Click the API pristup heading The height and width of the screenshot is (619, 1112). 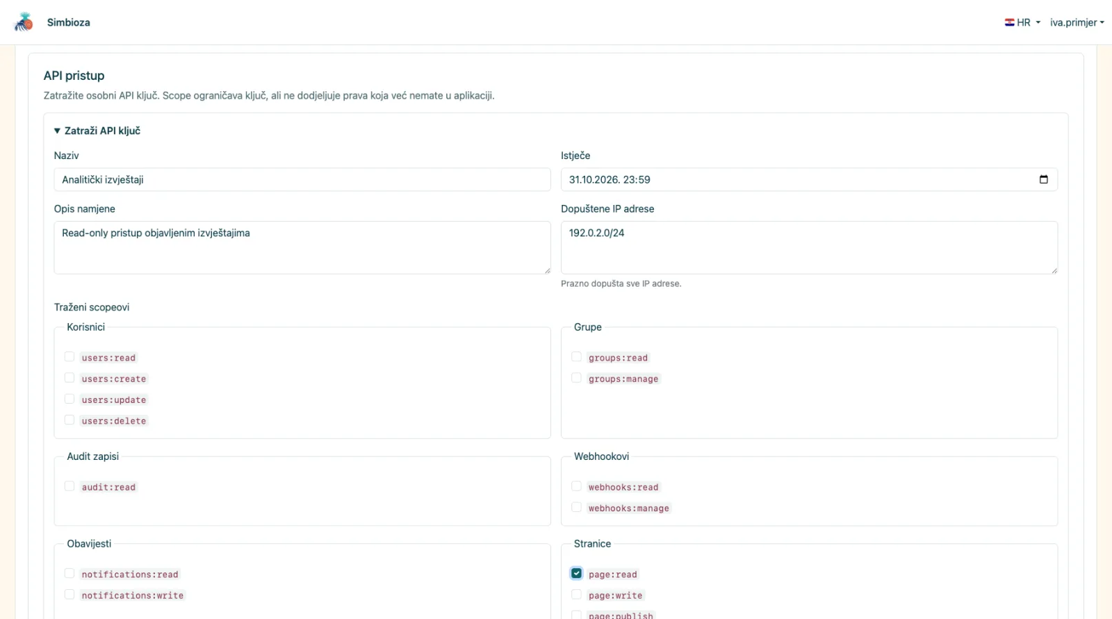74,76
